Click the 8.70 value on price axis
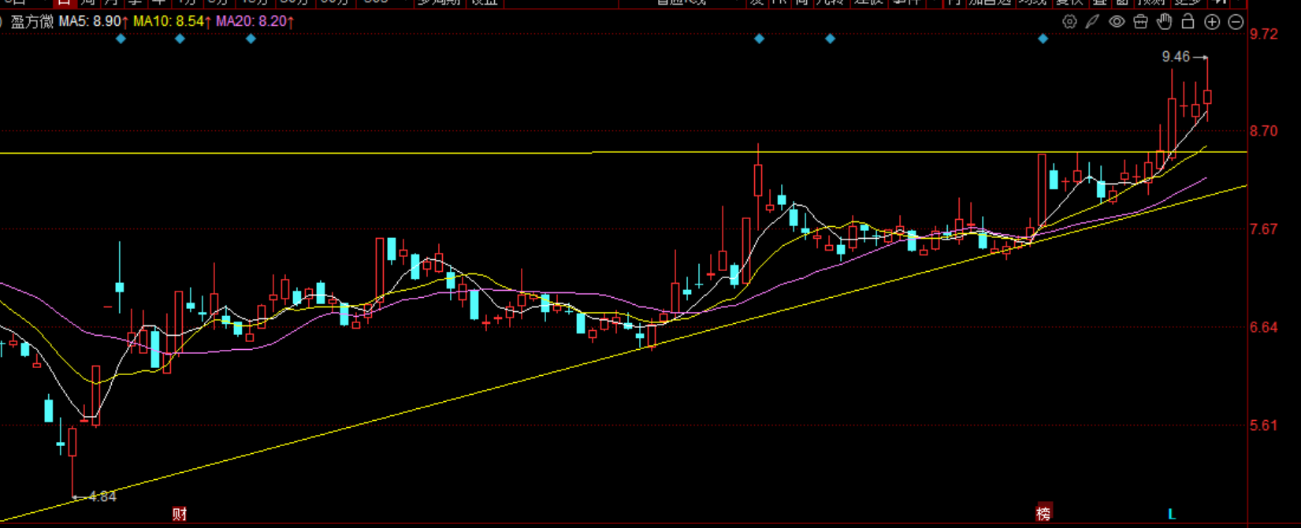 [x=1264, y=131]
